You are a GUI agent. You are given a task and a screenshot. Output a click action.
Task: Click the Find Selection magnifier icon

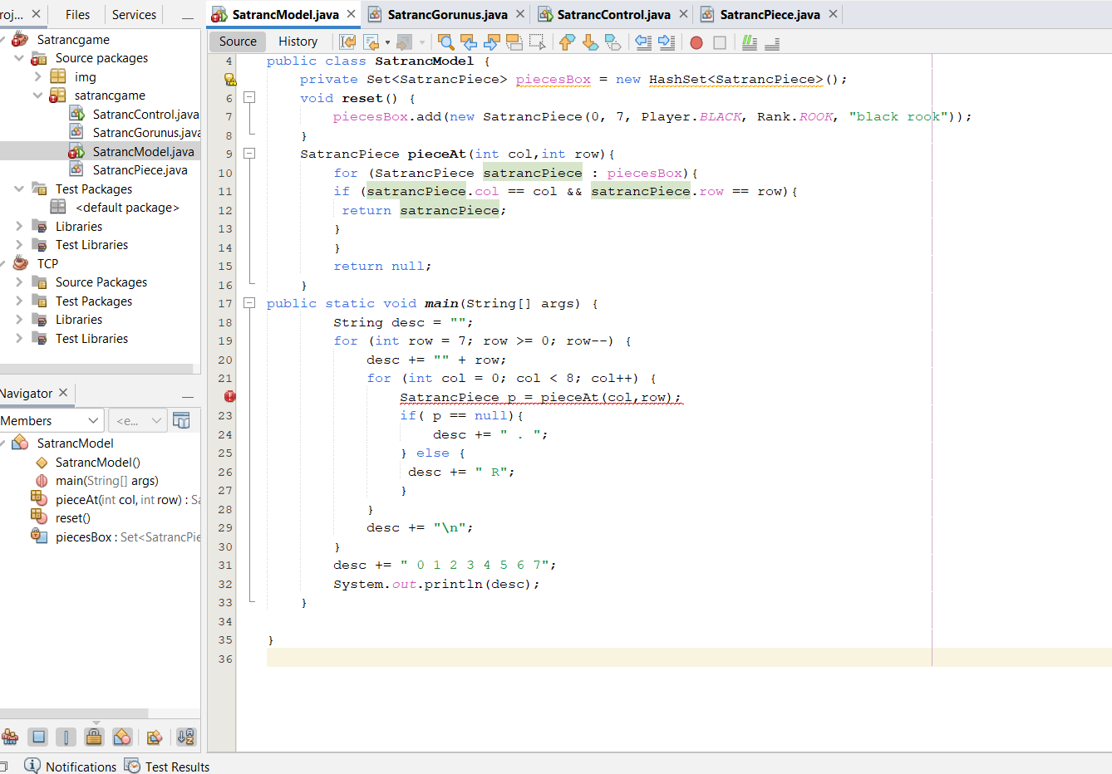[445, 42]
